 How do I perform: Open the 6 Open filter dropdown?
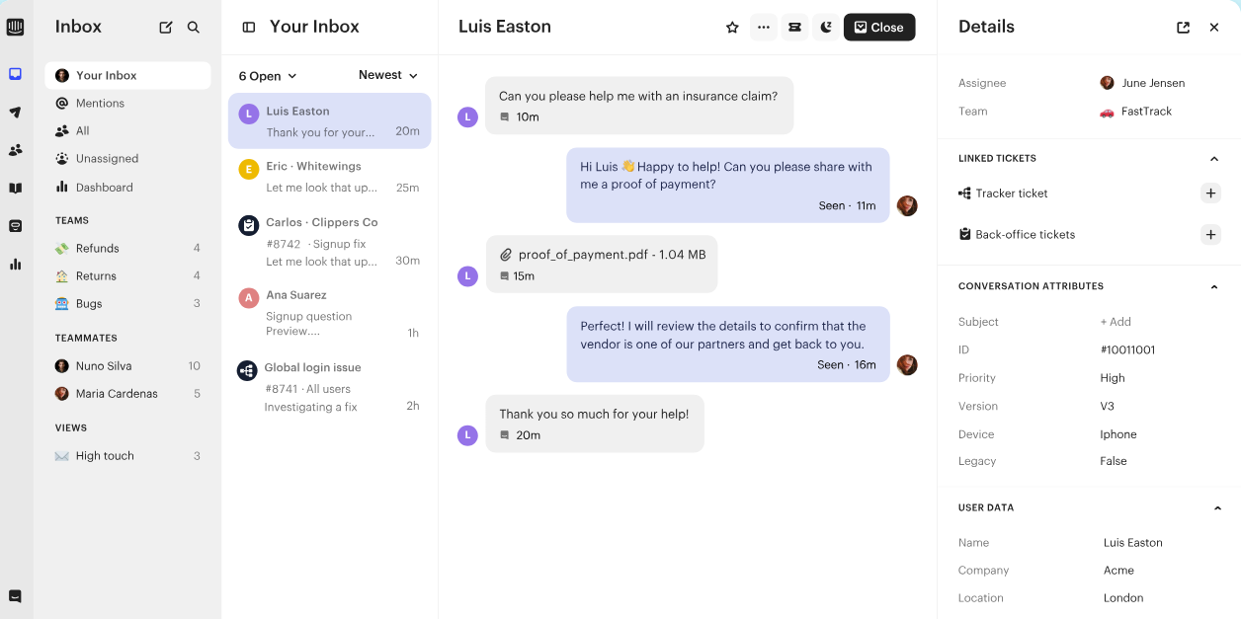266,75
